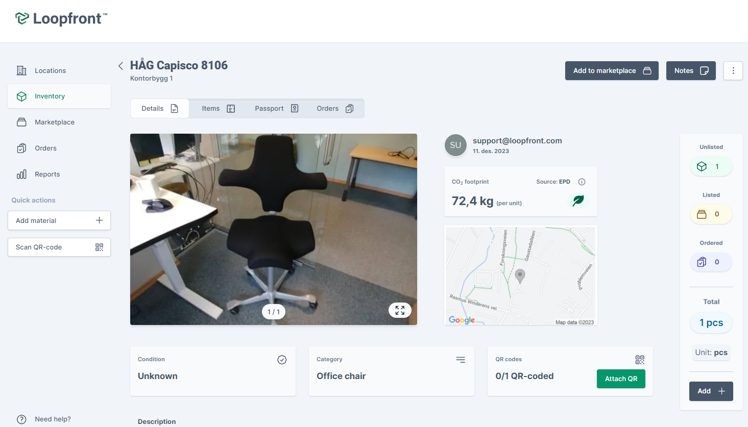Switch to the Orders tab

point(335,108)
